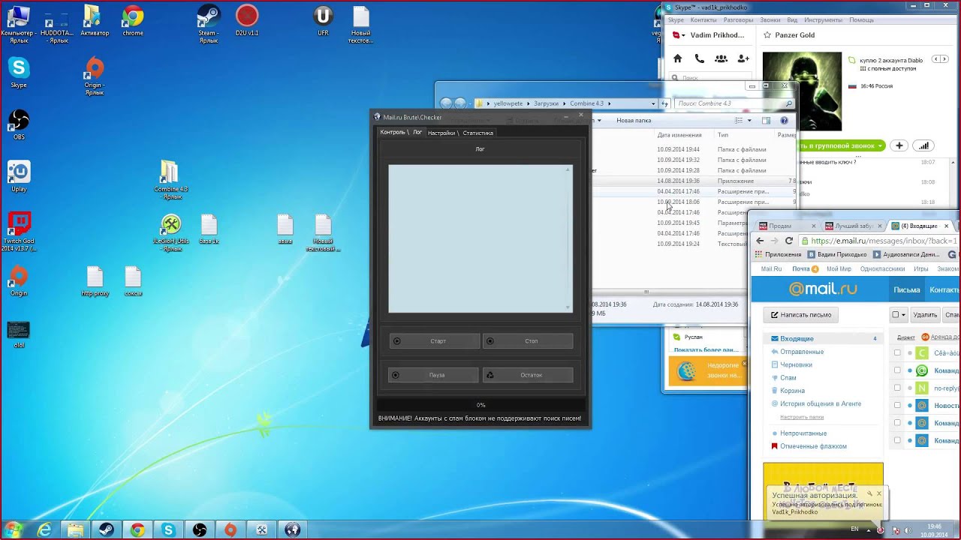Click the EN language indicator in tray
The height and width of the screenshot is (540, 961).
(x=854, y=529)
